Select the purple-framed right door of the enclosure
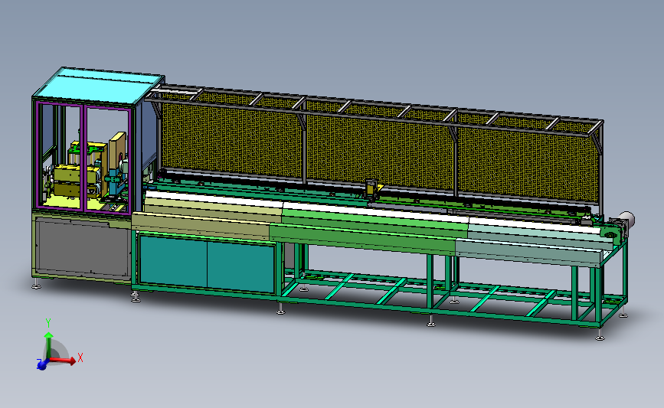The height and width of the screenshot is (408, 664). [x=108, y=159]
